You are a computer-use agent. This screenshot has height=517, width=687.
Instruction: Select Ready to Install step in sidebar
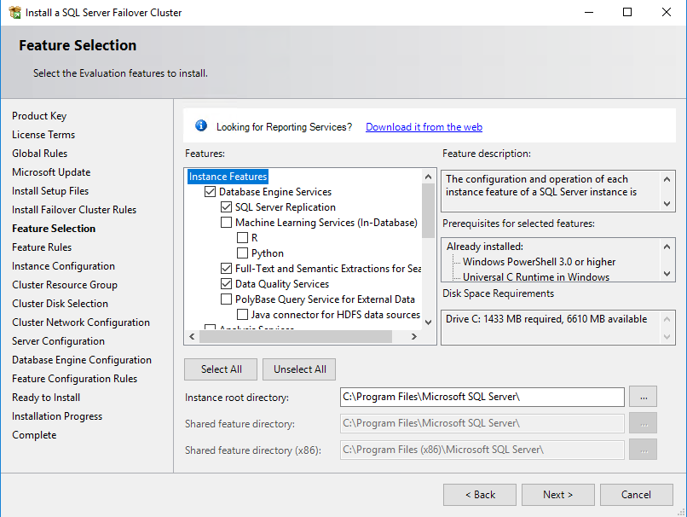pos(46,398)
